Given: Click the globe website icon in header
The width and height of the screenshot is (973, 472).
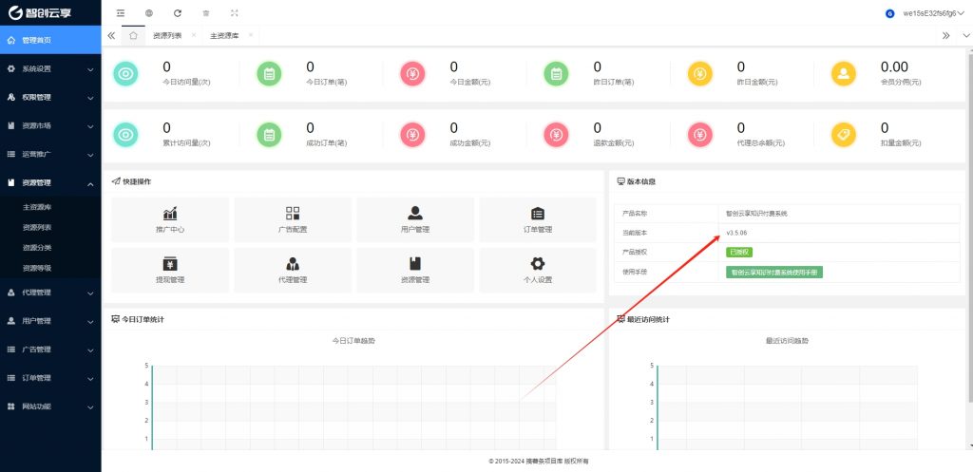Looking at the screenshot, I should click(x=149, y=13).
